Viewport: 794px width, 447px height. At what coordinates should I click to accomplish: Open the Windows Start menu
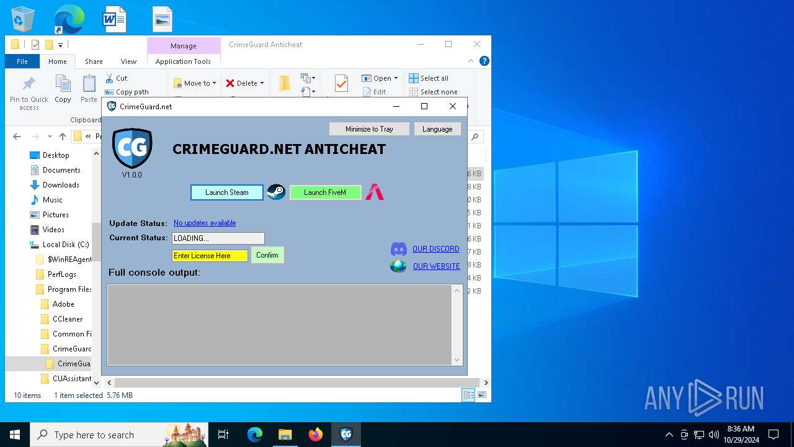(15, 435)
